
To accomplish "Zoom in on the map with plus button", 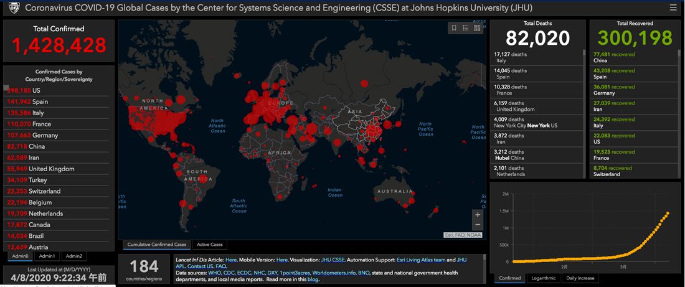I will 478,215.
